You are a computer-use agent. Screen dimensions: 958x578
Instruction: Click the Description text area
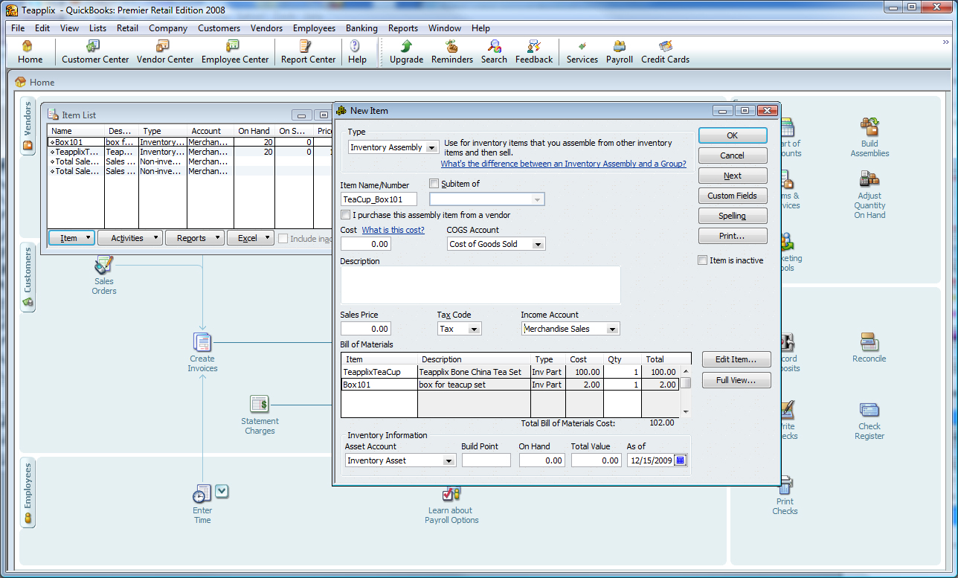480,285
